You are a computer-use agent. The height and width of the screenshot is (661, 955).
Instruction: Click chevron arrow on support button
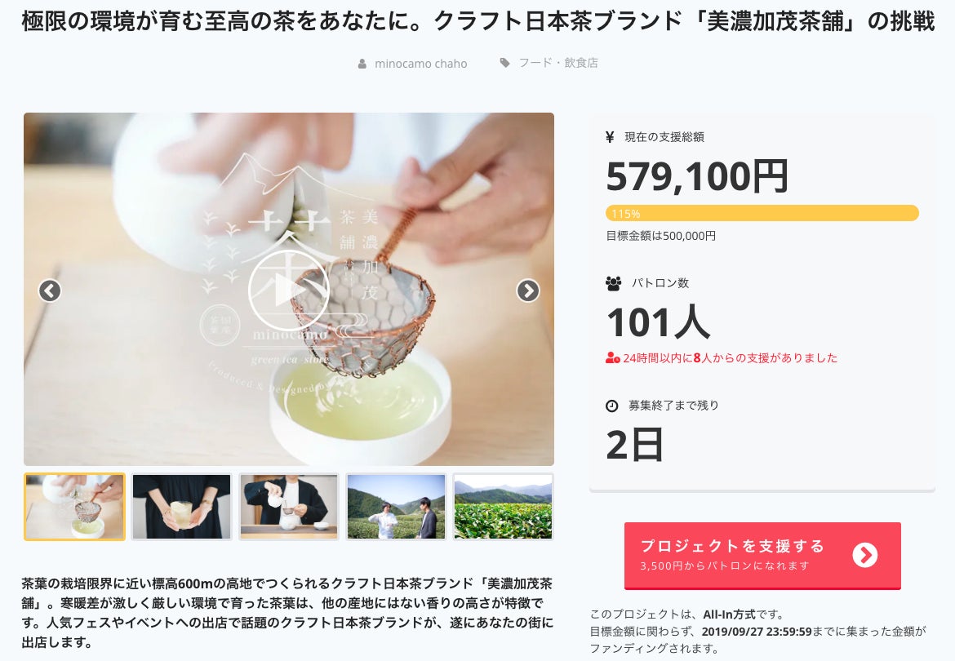tap(865, 554)
